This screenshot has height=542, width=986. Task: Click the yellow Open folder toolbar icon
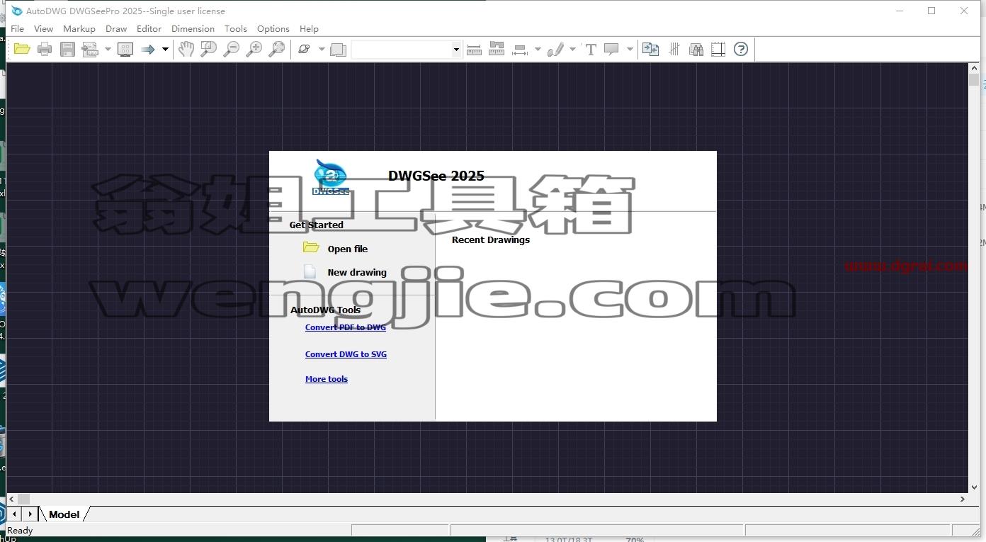click(22, 49)
